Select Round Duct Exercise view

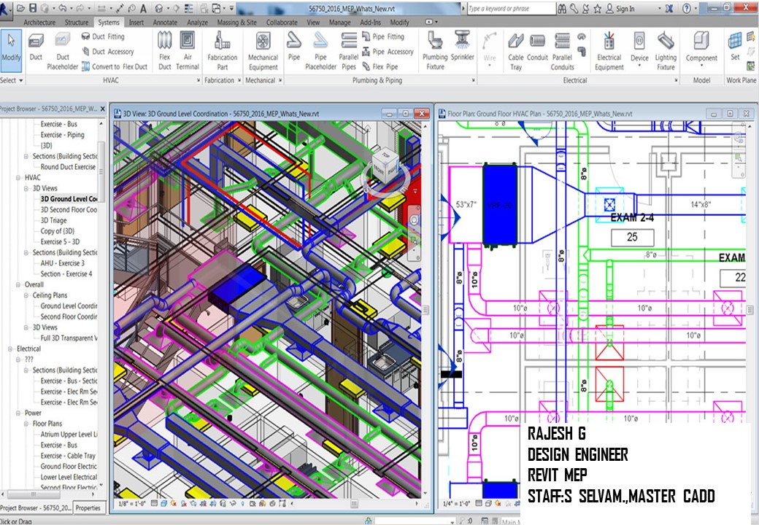68,166
